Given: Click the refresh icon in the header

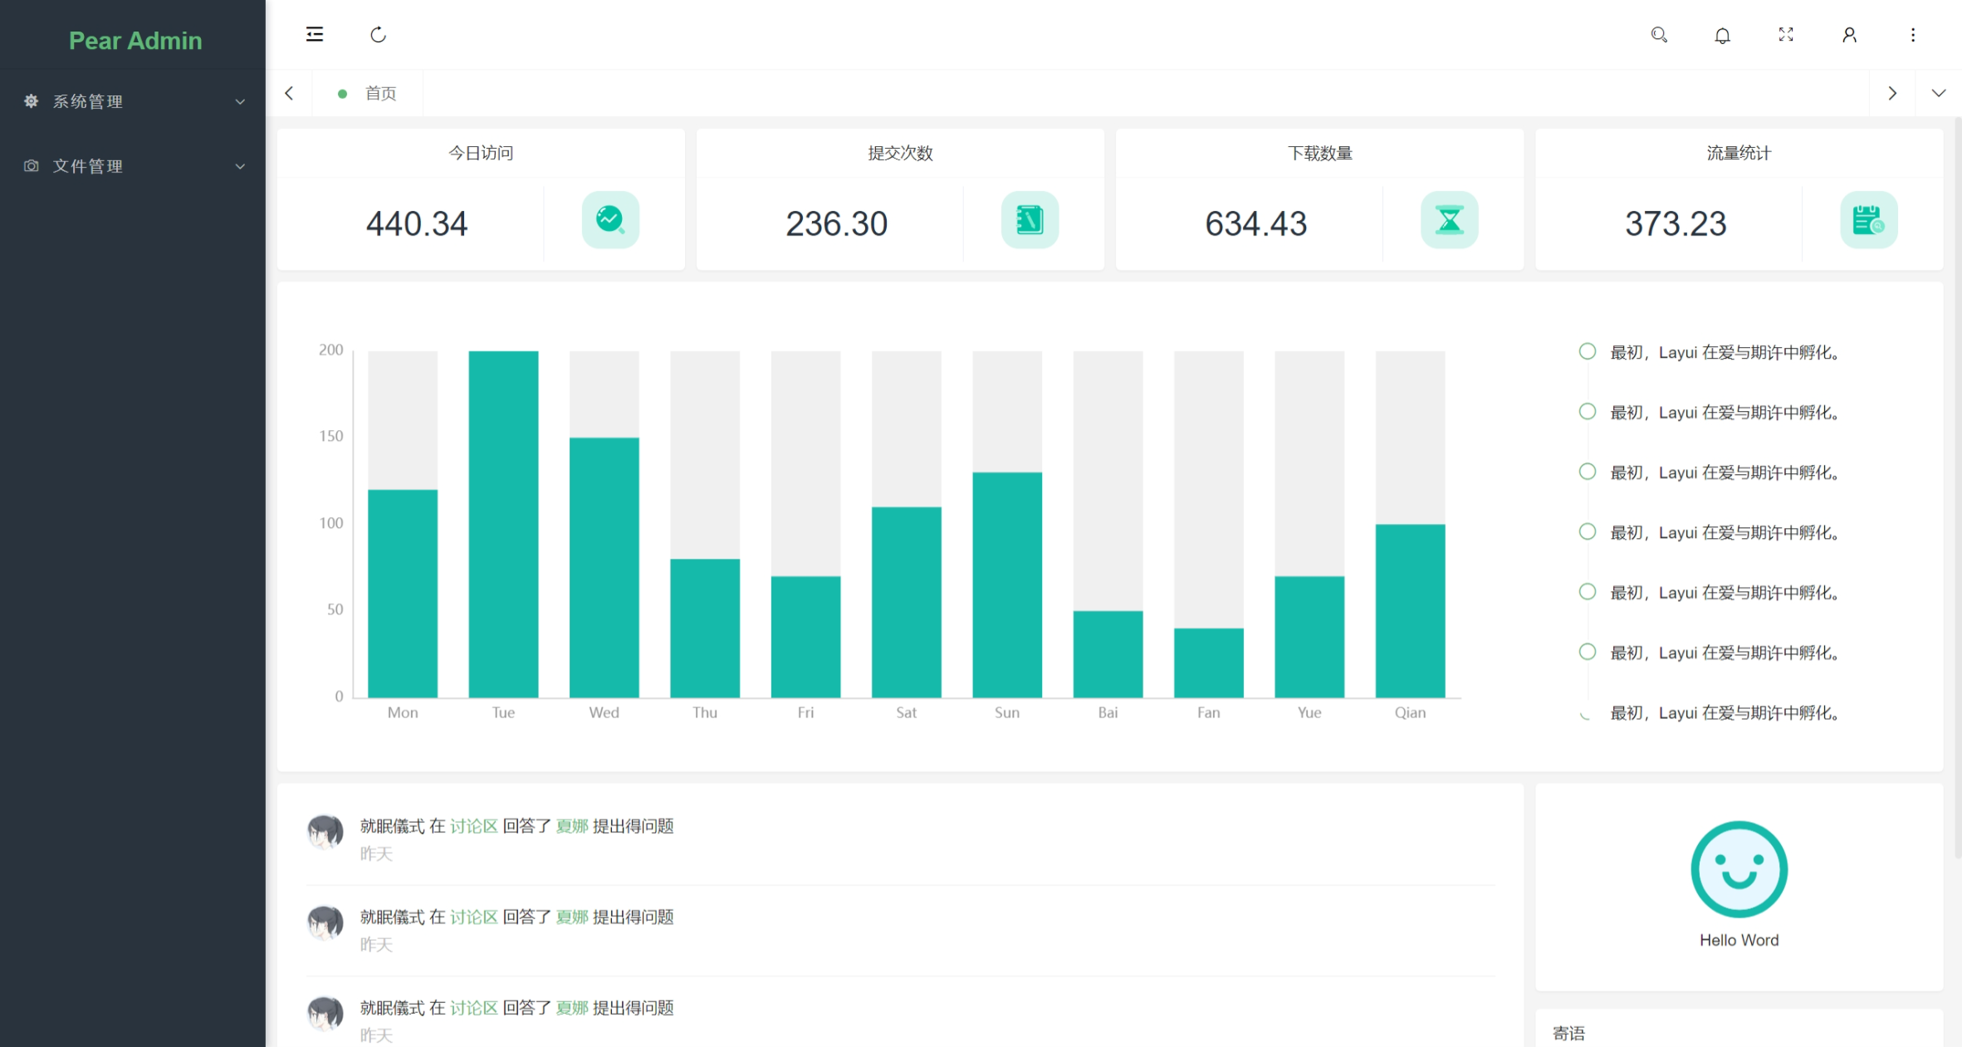Looking at the screenshot, I should pos(378,35).
